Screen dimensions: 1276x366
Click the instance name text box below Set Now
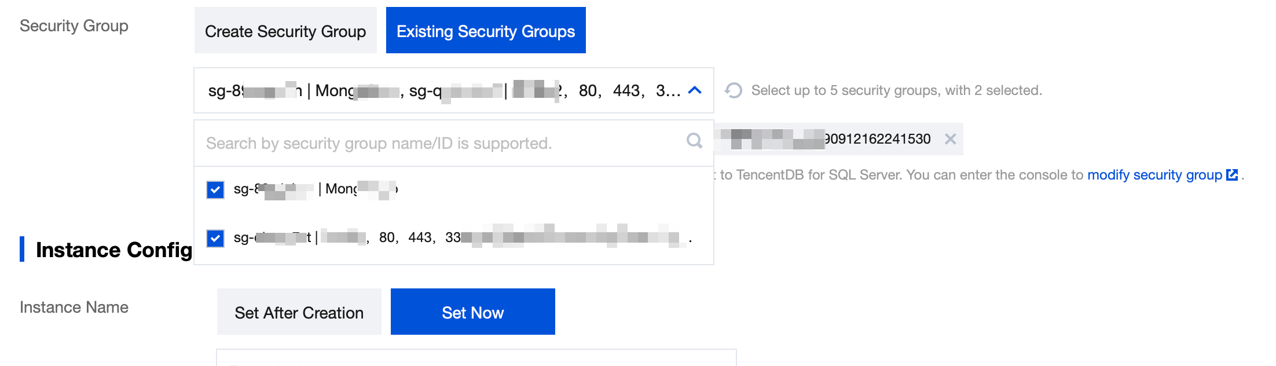[476, 358]
